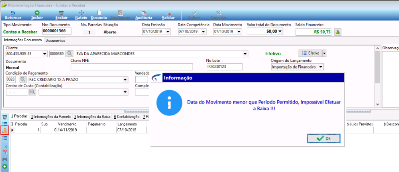Open the Data Competência date dropdown
This screenshot has width=399, height=172.
coord(204,32)
